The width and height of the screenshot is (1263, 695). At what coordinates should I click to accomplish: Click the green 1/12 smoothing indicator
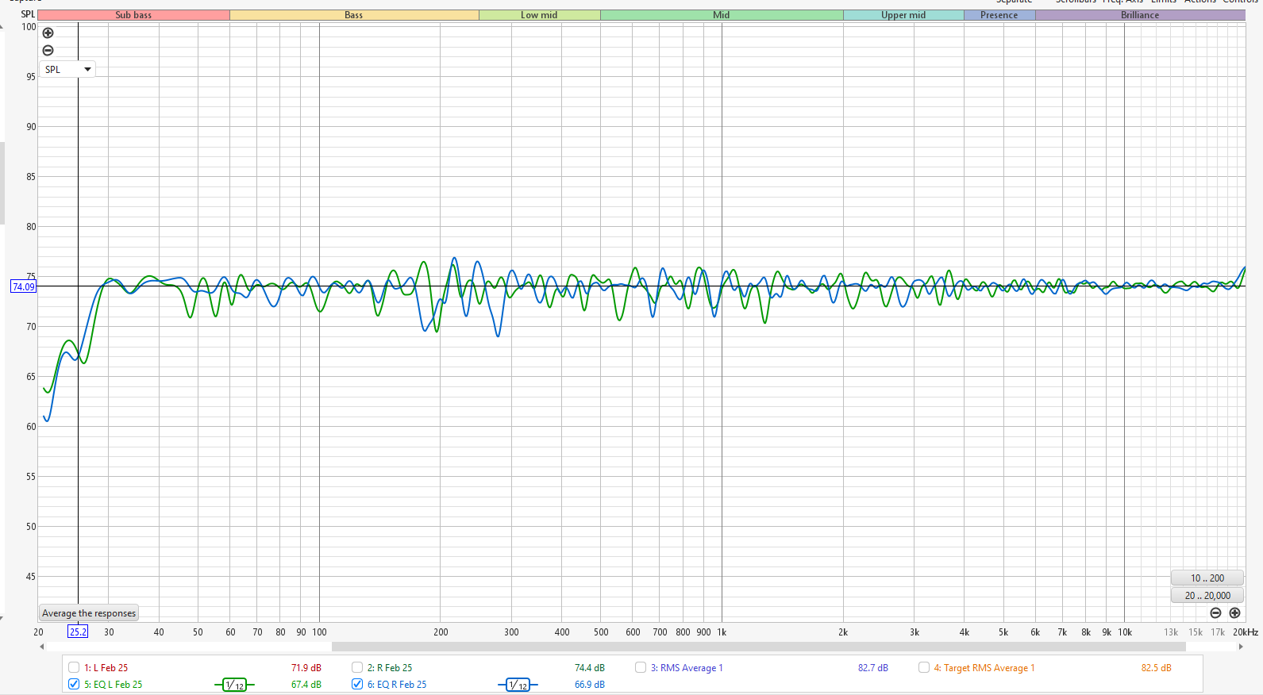pos(234,685)
